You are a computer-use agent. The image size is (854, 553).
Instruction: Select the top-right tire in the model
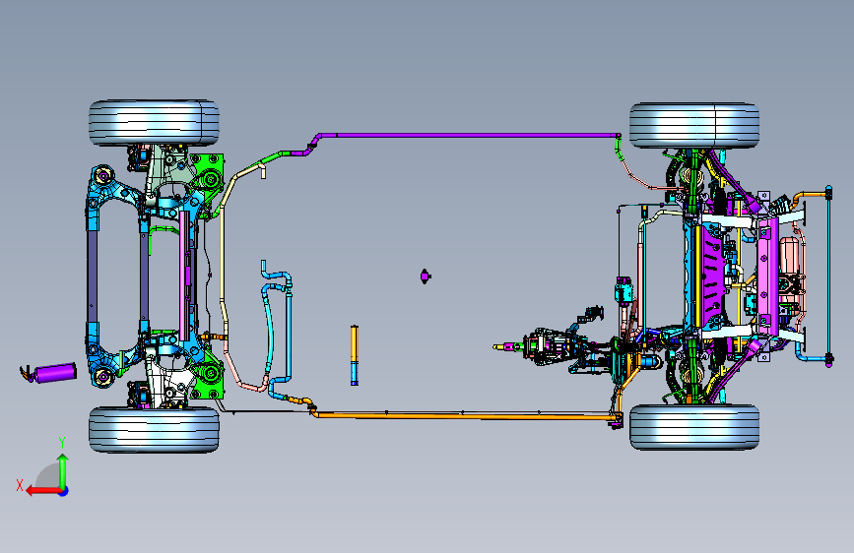tap(694, 126)
